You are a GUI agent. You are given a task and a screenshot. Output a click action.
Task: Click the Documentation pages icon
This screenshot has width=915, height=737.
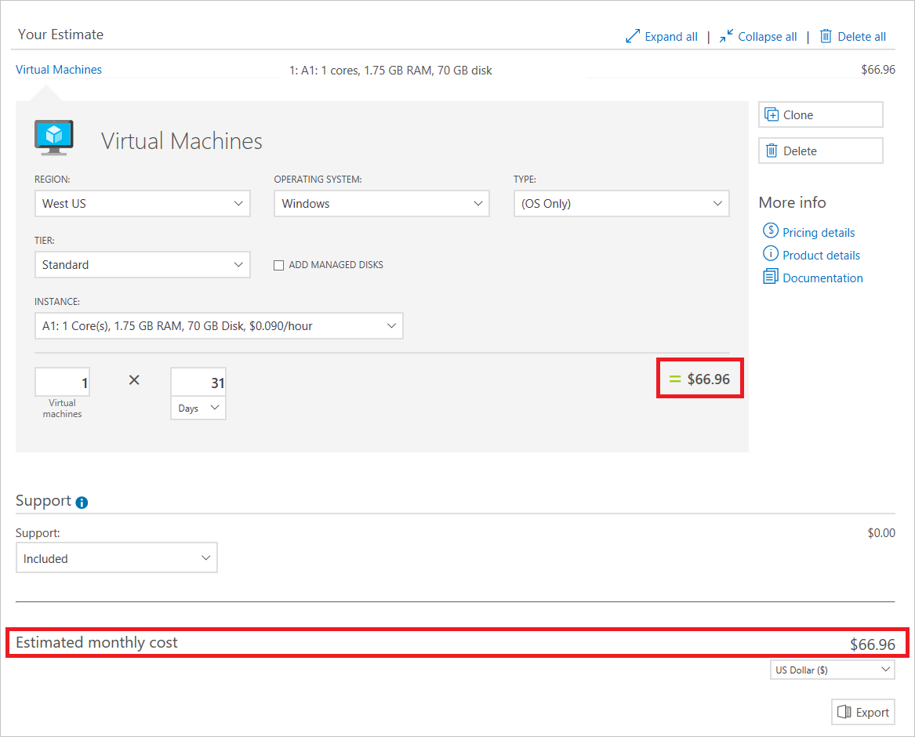tap(770, 276)
